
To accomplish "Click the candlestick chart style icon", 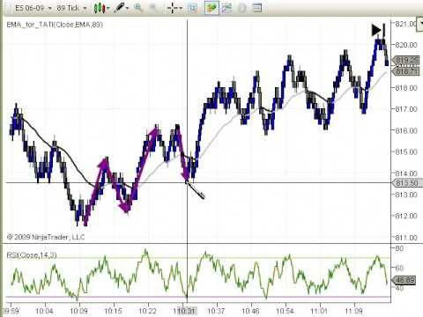I will click(100, 8).
